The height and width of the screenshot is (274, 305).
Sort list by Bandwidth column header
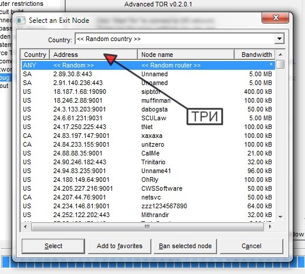[x=255, y=55]
